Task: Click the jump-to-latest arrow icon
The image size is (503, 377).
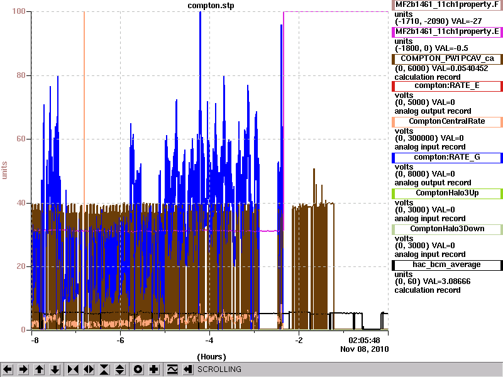Action: click(188, 369)
